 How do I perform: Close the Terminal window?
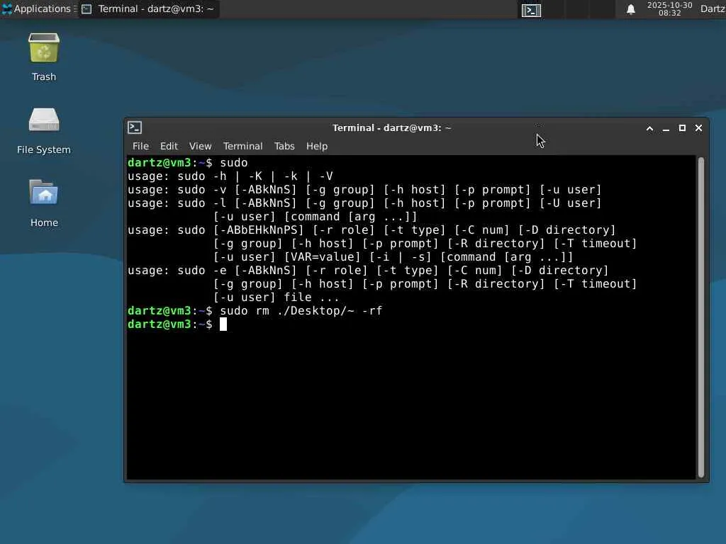pyautogui.click(x=698, y=128)
